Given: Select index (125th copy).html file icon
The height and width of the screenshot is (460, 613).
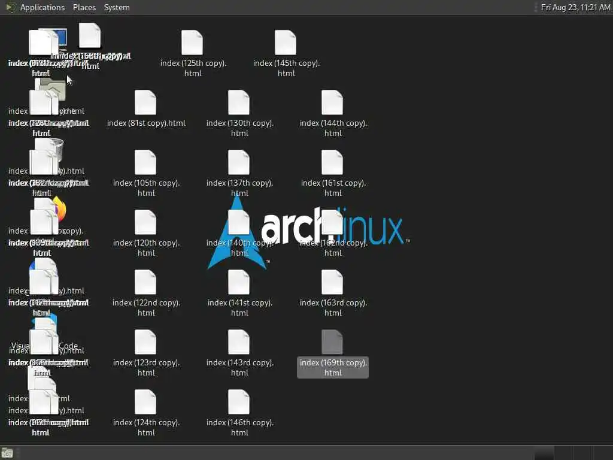Looking at the screenshot, I should coord(192,43).
